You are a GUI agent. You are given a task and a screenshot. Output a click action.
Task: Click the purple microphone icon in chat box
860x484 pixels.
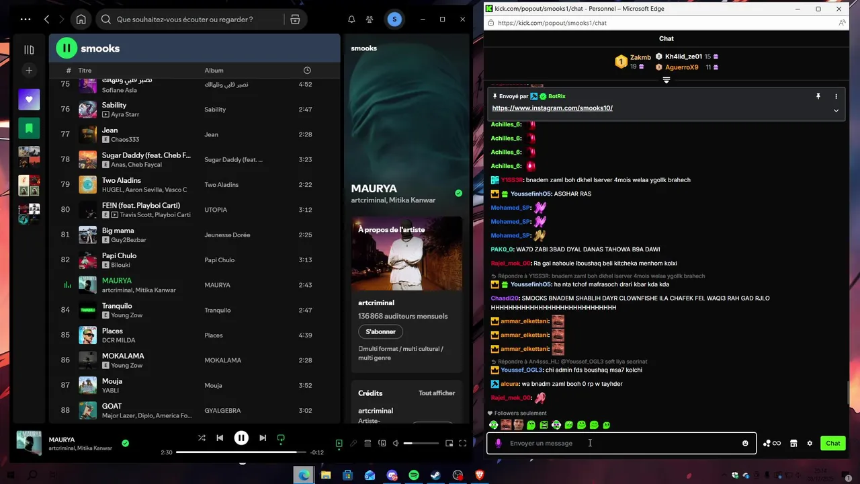pyautogui.click(x=498, y=444)
